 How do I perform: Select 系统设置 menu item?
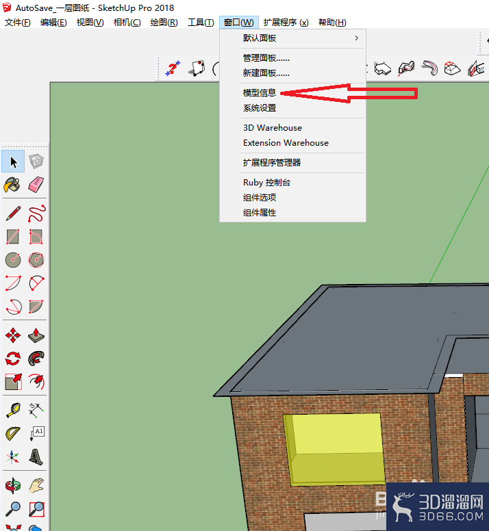[x=293, y=108]
